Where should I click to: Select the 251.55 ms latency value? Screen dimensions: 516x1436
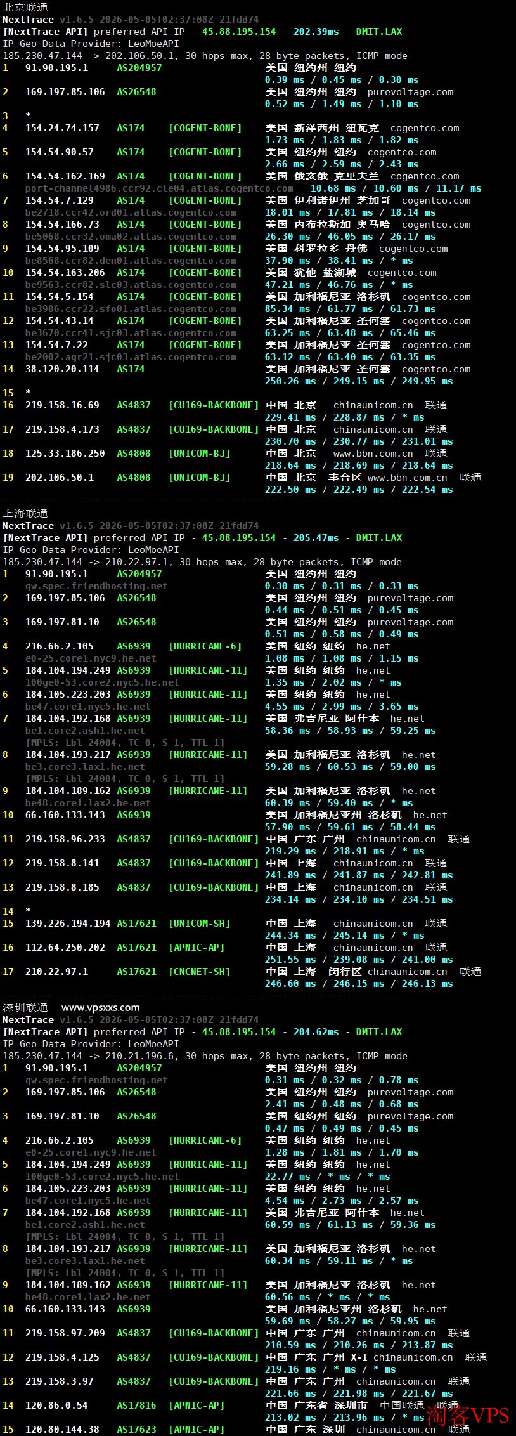290,960
